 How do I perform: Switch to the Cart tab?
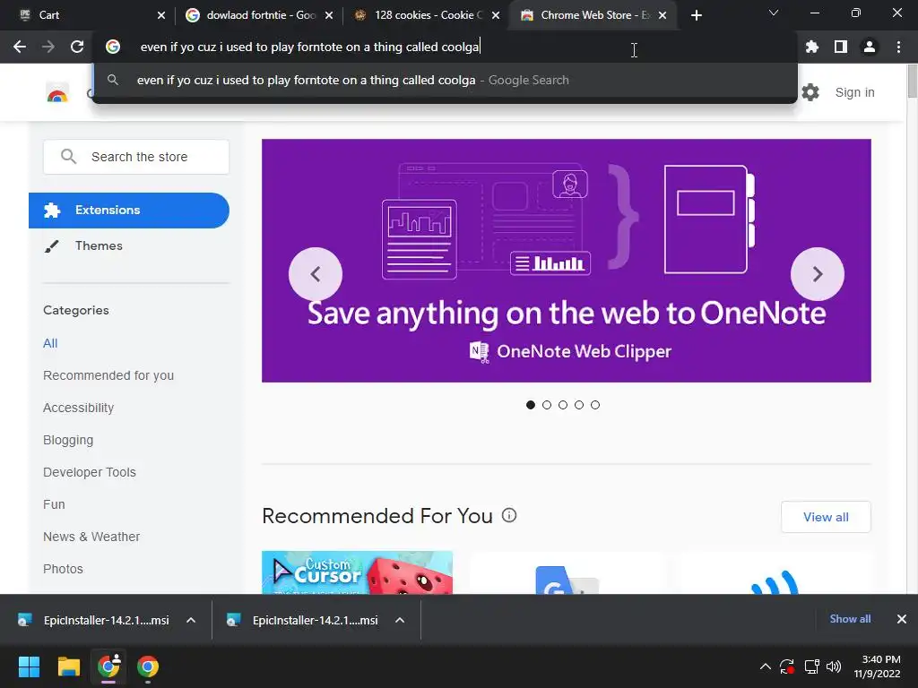tap(88, 15)
